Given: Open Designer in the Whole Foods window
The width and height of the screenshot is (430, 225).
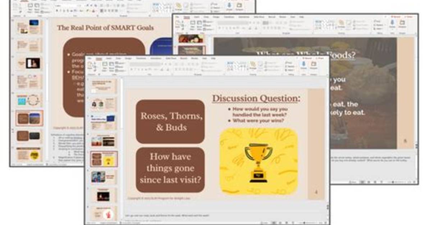Looking at the screenshot, I should [402, 24].
